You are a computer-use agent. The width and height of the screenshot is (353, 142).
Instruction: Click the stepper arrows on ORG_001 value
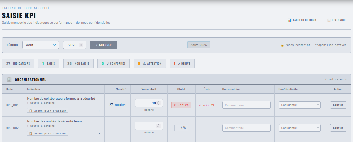pyautogui.click(x=158, y=103)
